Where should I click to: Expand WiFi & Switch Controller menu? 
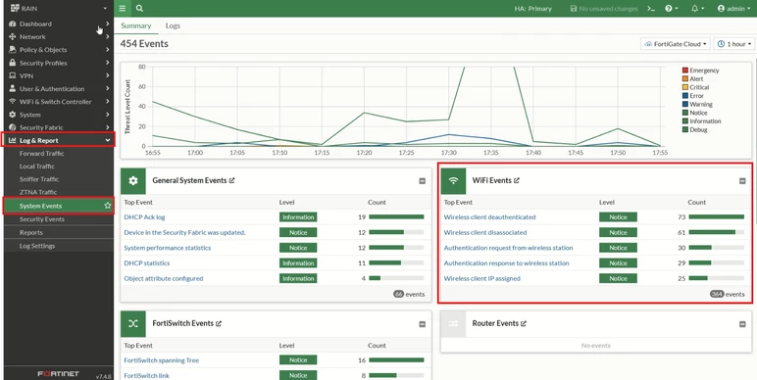pos(59,102)
